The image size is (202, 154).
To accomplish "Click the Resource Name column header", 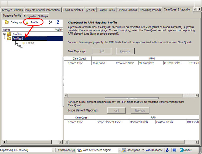I will 127,63.
